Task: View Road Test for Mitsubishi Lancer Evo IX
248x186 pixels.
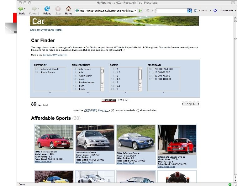Action: point(166,167)
